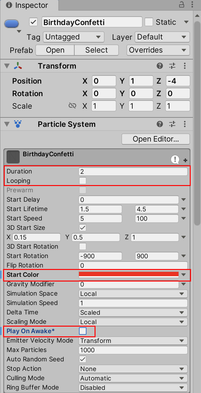The image size is (201, 393).
Task: Click the prefab Select button
Action: click(x=96, y=50)
